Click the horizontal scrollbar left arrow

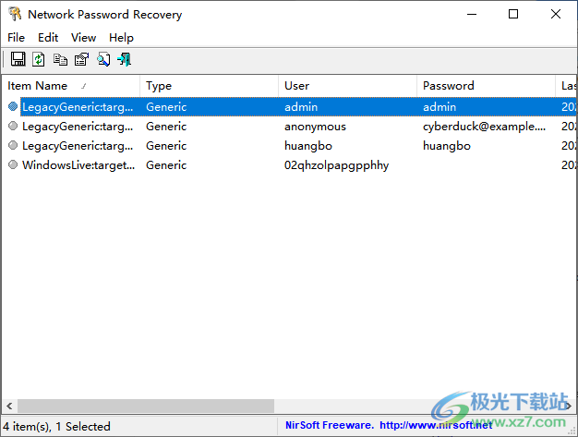pos(9,406)
